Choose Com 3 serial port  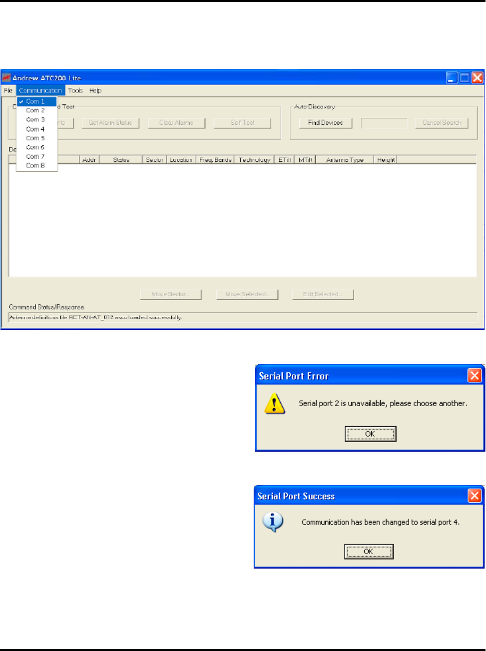pyautogui.click(x=37, y=120)
